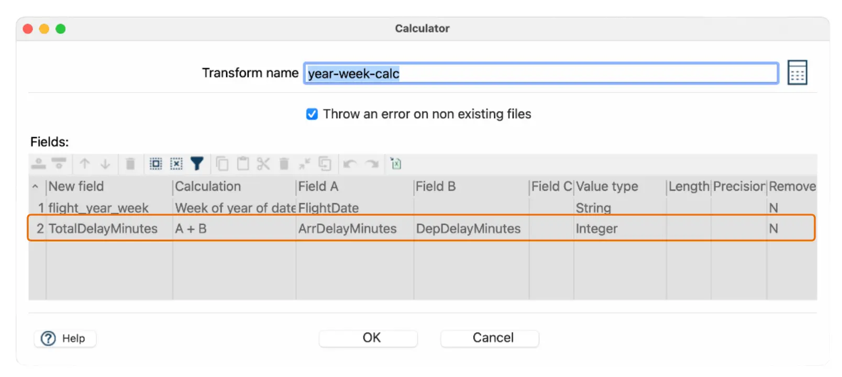Click the paste clipboard icon

pos(243,164)
